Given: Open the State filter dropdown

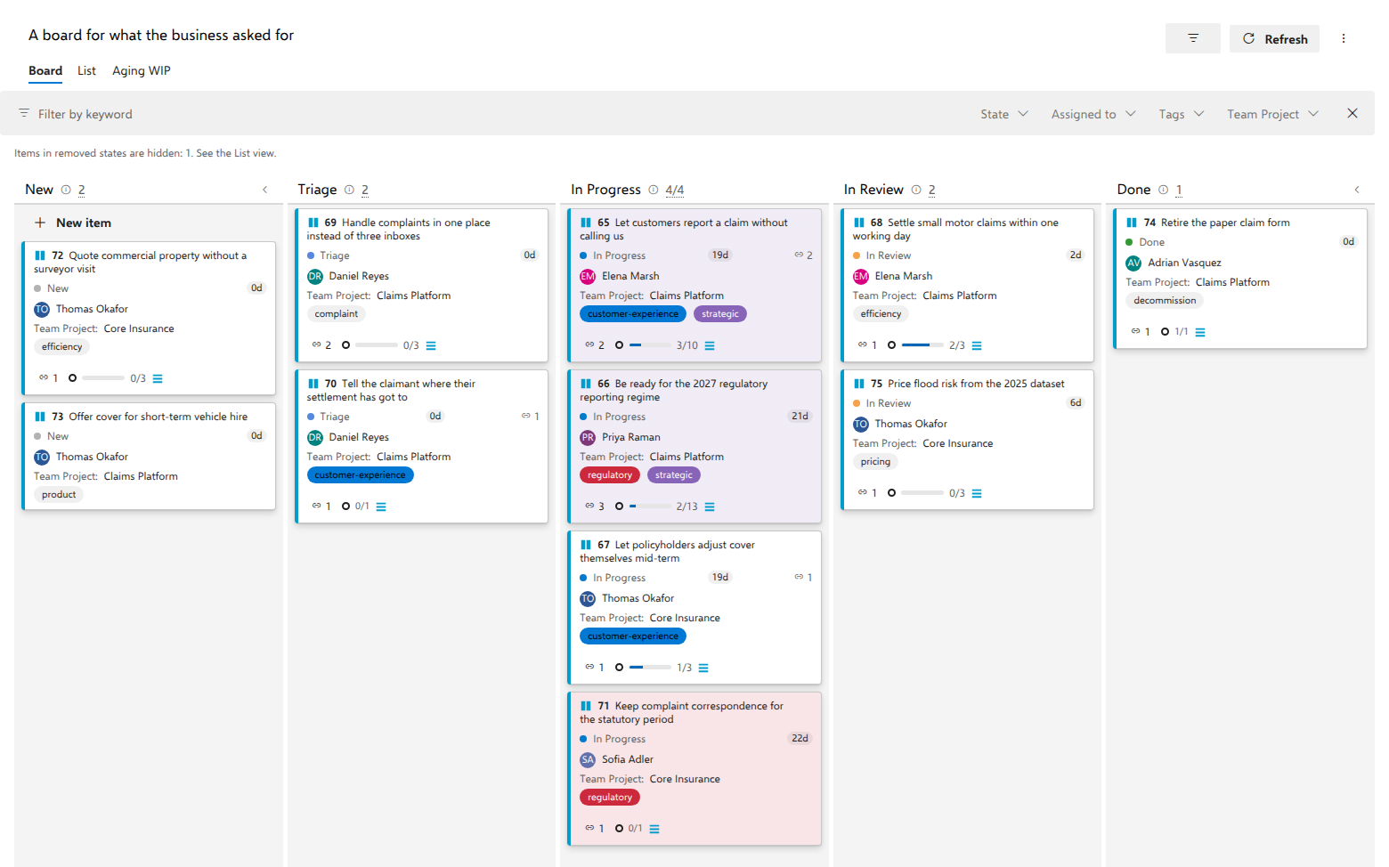Looking at the screenshot, I should (x=1004, y=114).
